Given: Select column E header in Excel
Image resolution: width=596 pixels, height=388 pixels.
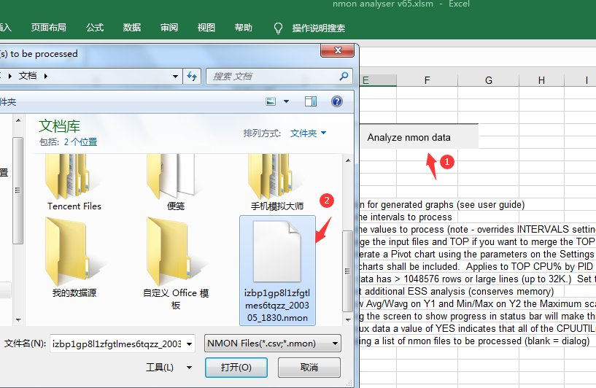Looking at the screenshot, I should [378, 80].
